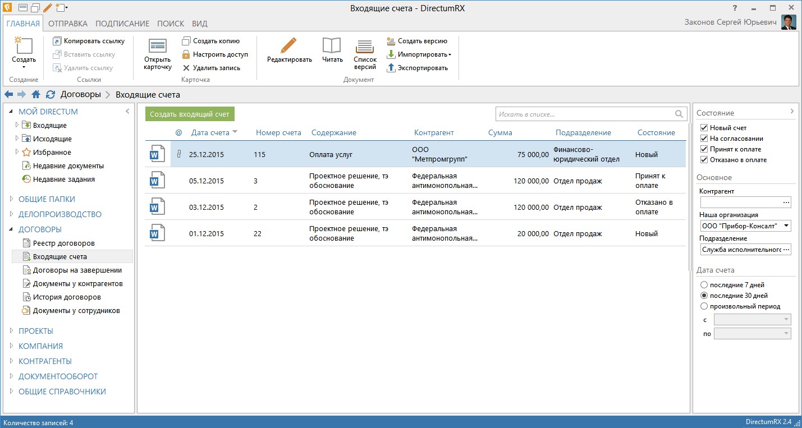802x428 pixels.
Task: Click the Настроить доступ lock icon
Action: tap(186, 54)
